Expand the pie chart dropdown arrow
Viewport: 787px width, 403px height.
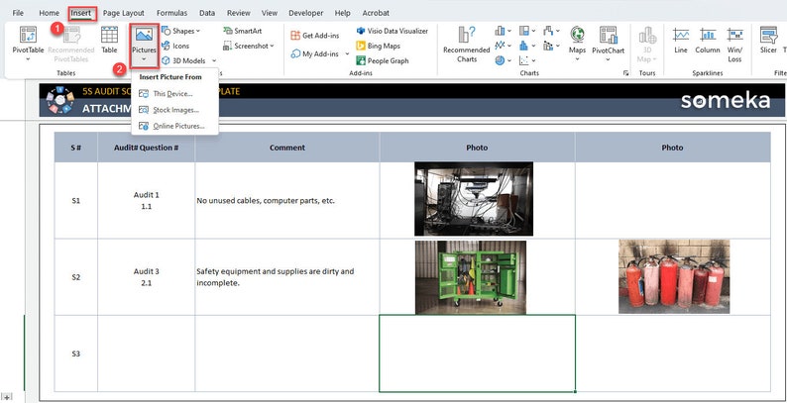click(x=508, y=61)
